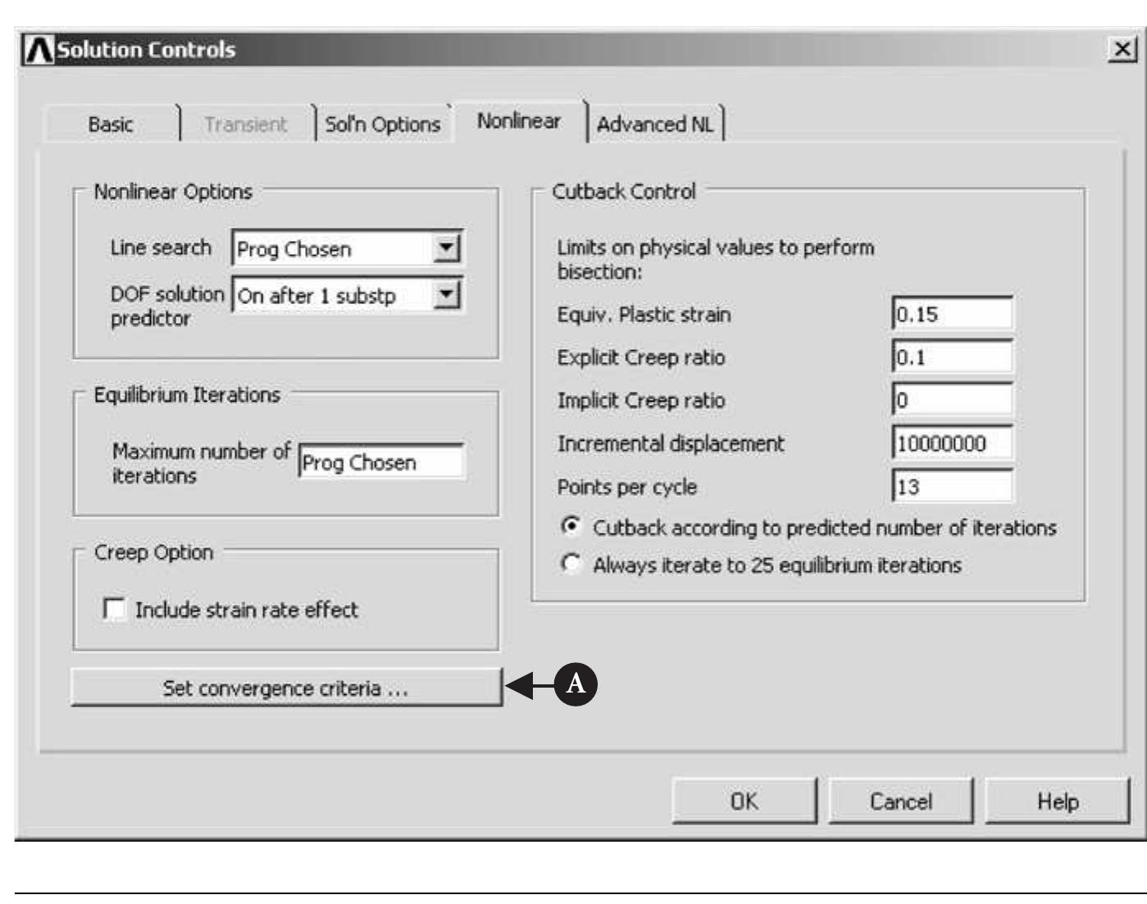The image size is (1147, 904).
Task: Click the Maximum number of iterations field
Action: click(380, 463)
